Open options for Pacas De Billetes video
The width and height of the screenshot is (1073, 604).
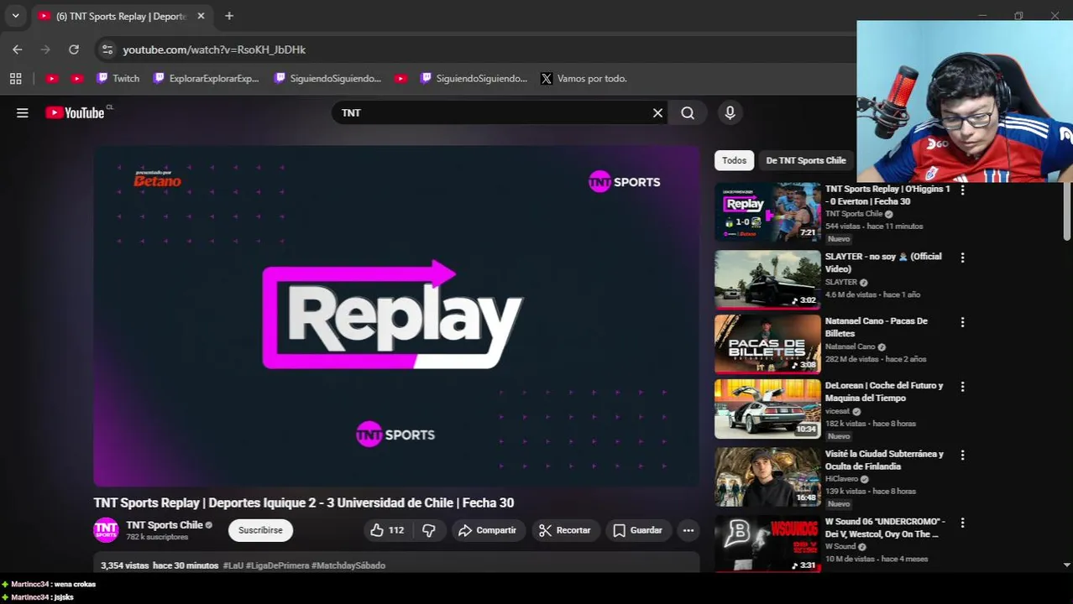click(x=962, y=322)
